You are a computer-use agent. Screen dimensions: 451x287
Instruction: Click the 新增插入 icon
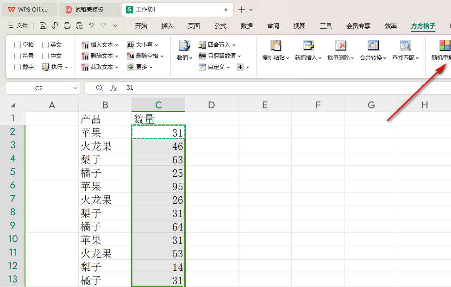(x=308, y=46)
